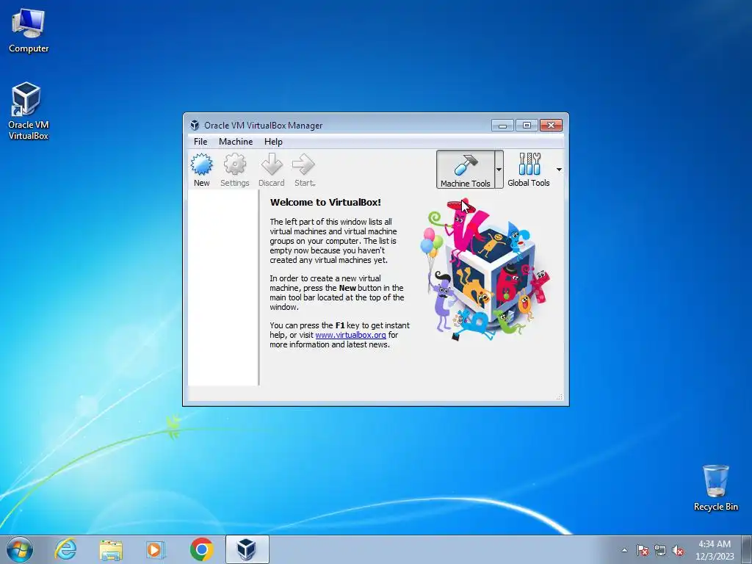Open the Help menu
752x564 pixels.
coord(273,142)
